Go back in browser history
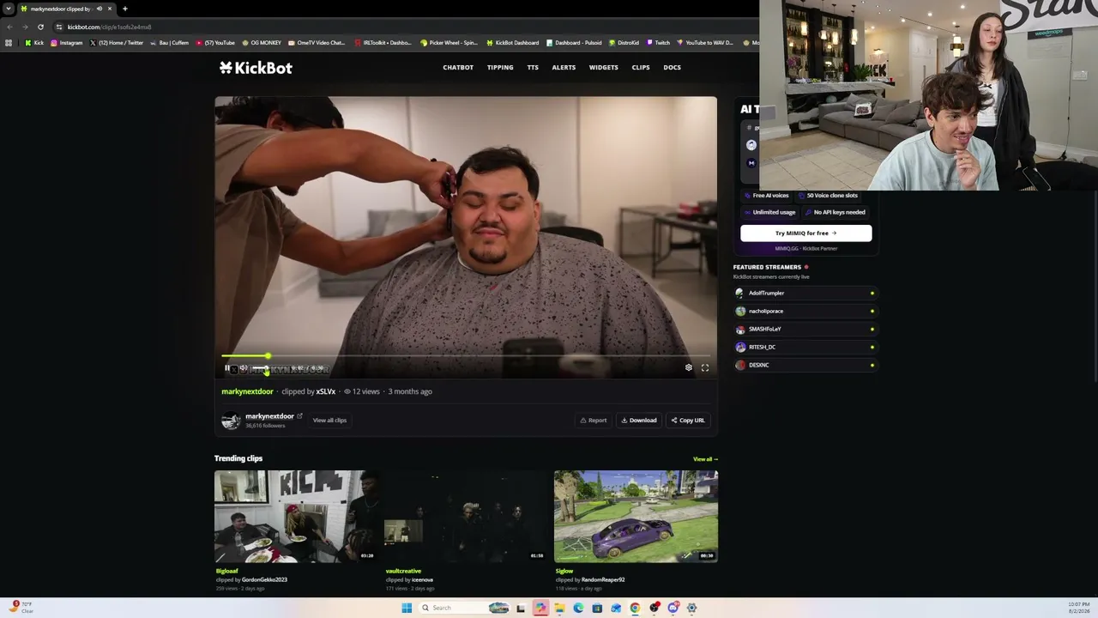 [9, 27]
